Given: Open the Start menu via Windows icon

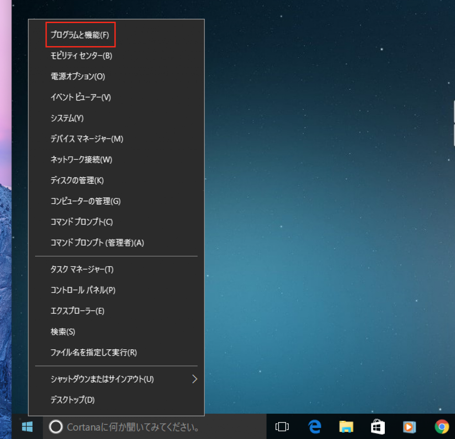Looking at the screenshot, I should pyautogui.click(x=27, y=427).
